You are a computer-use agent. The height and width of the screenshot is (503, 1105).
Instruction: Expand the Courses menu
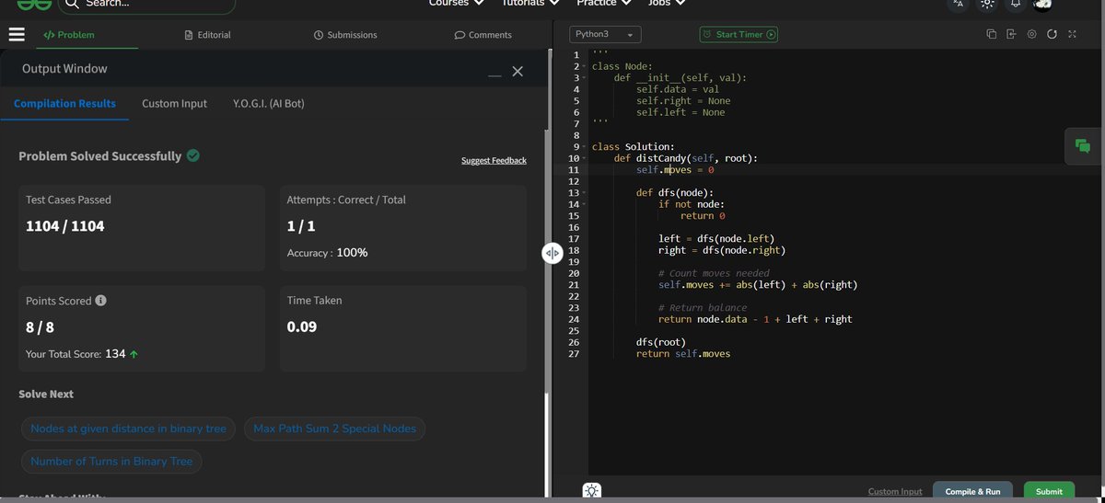click(x=456, y=3)
